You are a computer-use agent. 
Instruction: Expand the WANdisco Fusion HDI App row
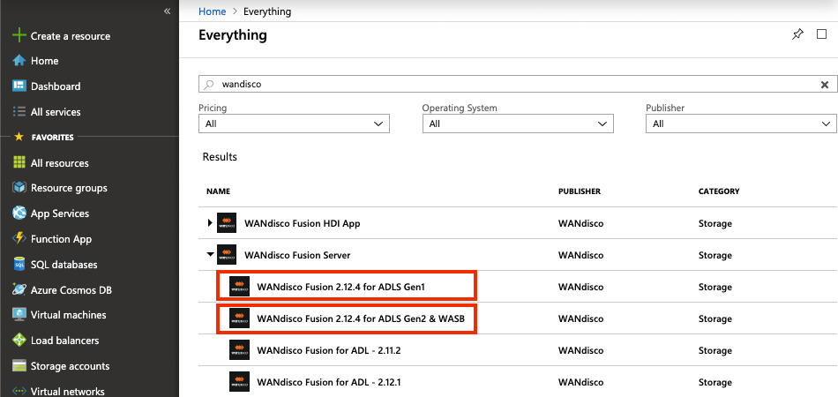(210, 223)
